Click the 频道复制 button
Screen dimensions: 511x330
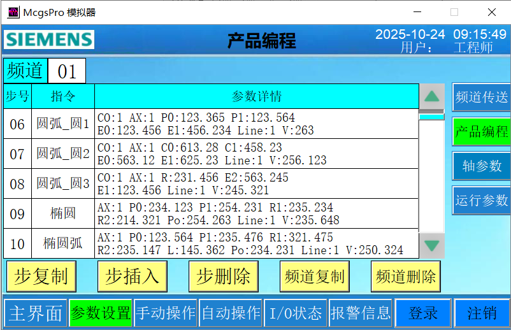tap(315, 276)
